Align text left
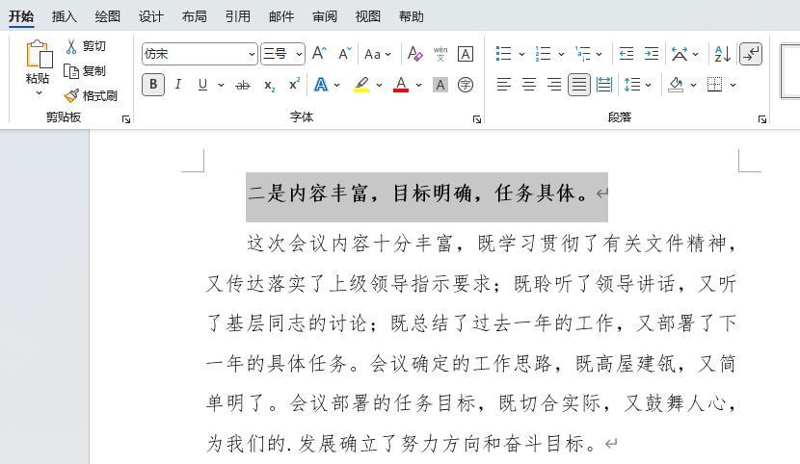 (503, 85)
